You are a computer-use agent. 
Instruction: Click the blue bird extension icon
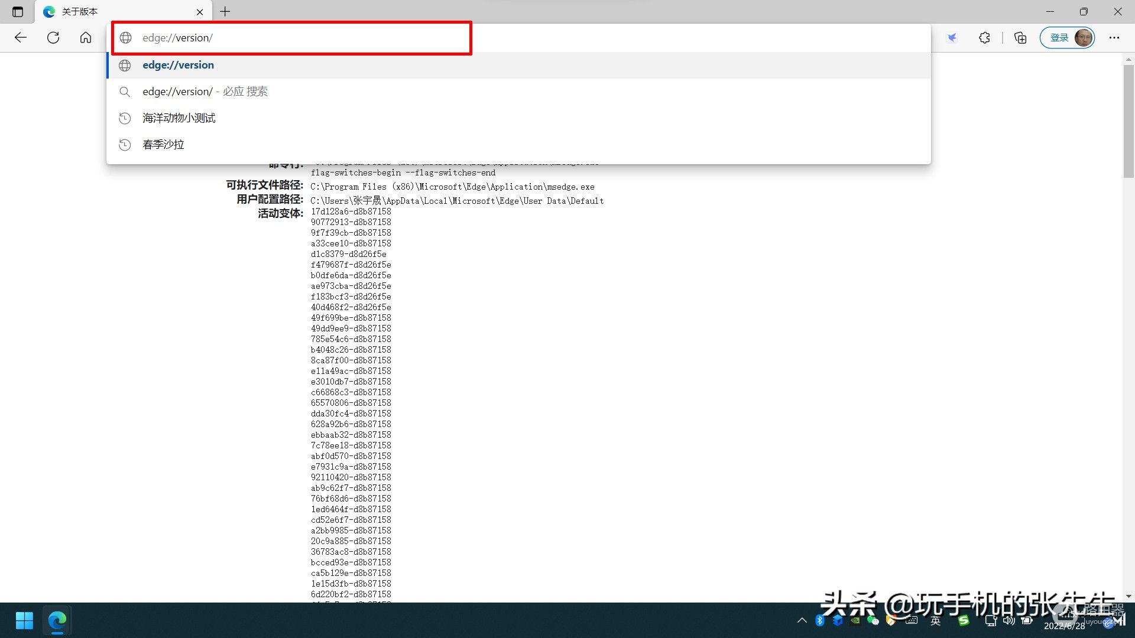tap(952, 38)
